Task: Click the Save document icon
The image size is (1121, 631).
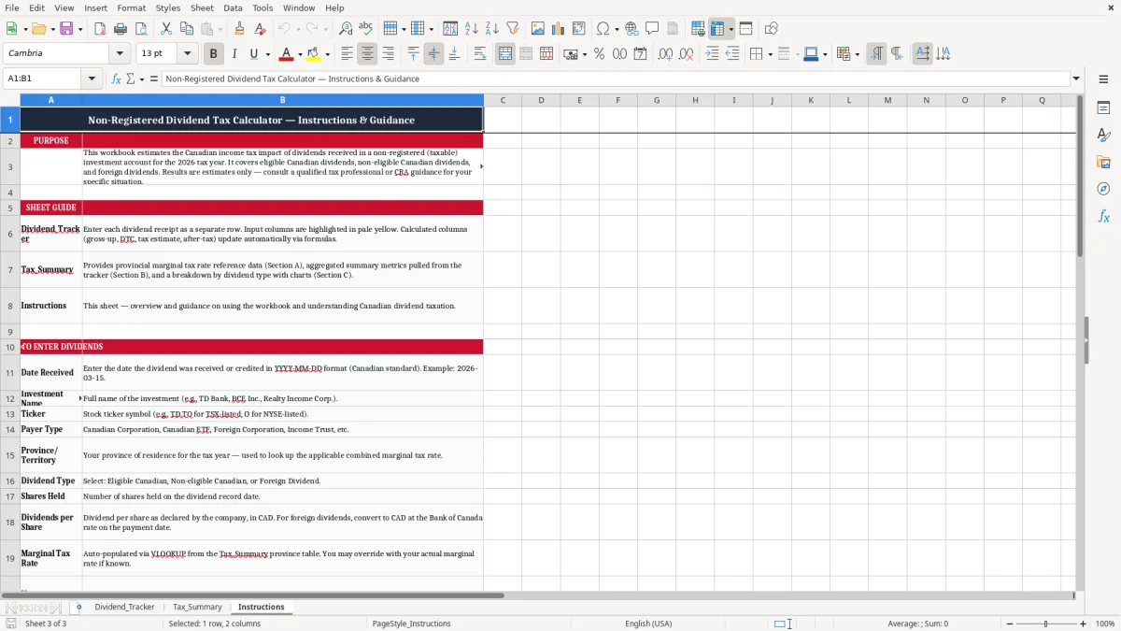Action: click(66, 29)
